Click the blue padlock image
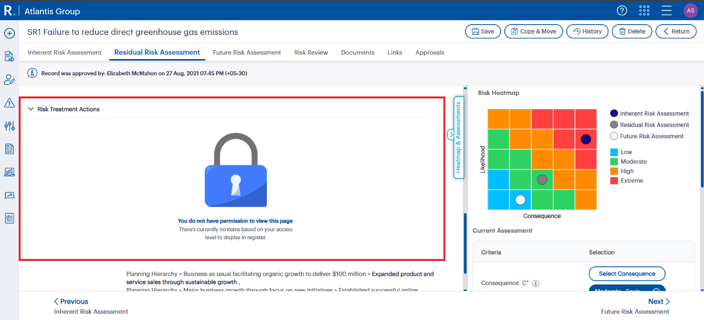This screenshot has width=704, height=320. [236, 171]
